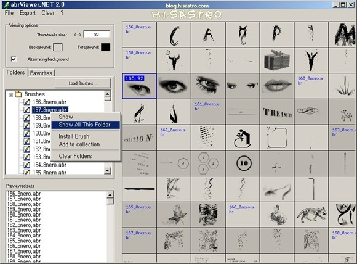Select the rabbit sketch brush thumbnail
Image resolution: width=357 pixels, height=264 pixels.
pyautogui.click(x=277, y=215)
